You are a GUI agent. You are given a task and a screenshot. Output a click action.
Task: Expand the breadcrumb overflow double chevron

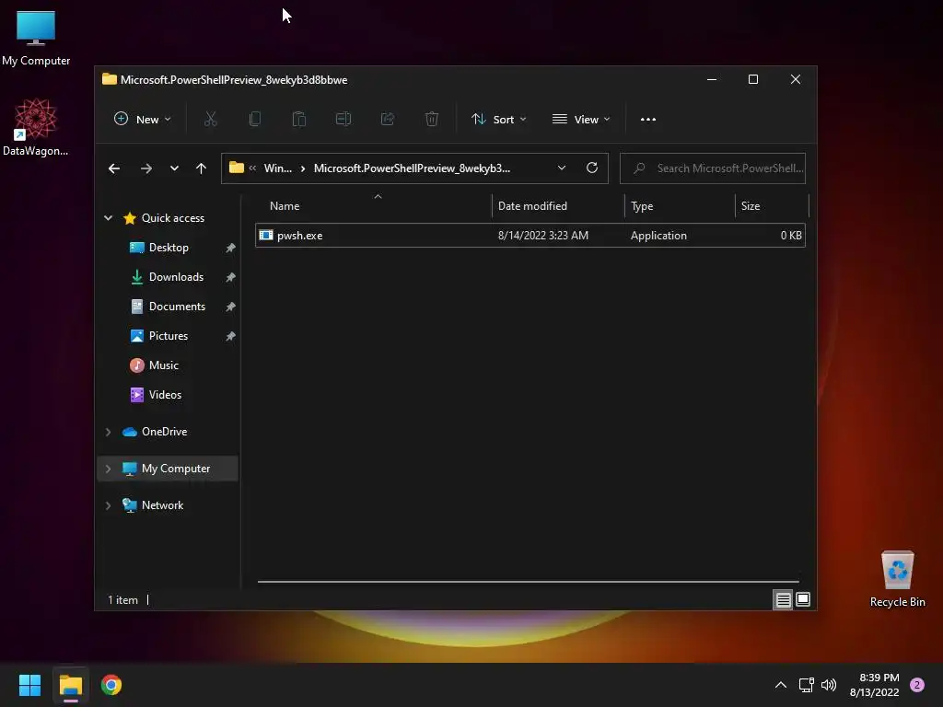coord(252,168)
